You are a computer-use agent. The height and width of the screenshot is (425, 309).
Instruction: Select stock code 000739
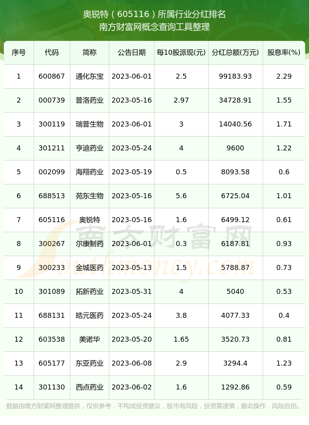click(52, 100)
